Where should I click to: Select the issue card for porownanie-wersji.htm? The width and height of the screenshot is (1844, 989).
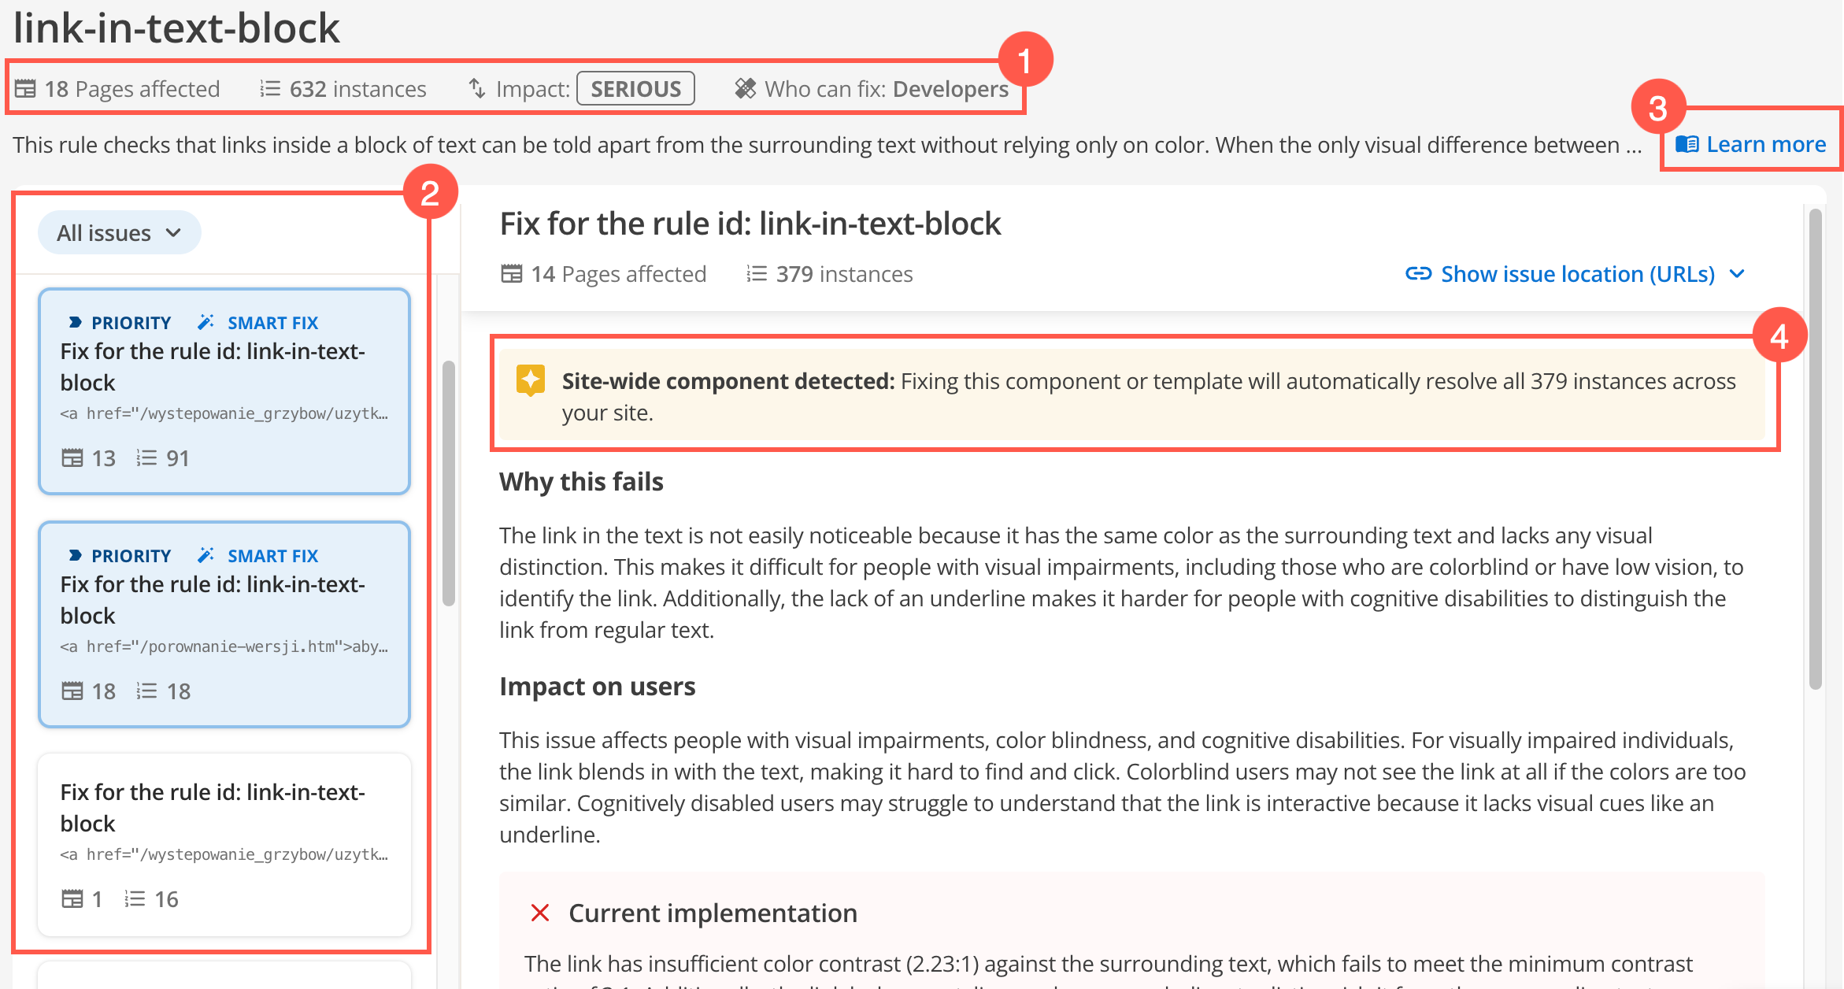tap(224, 624)
